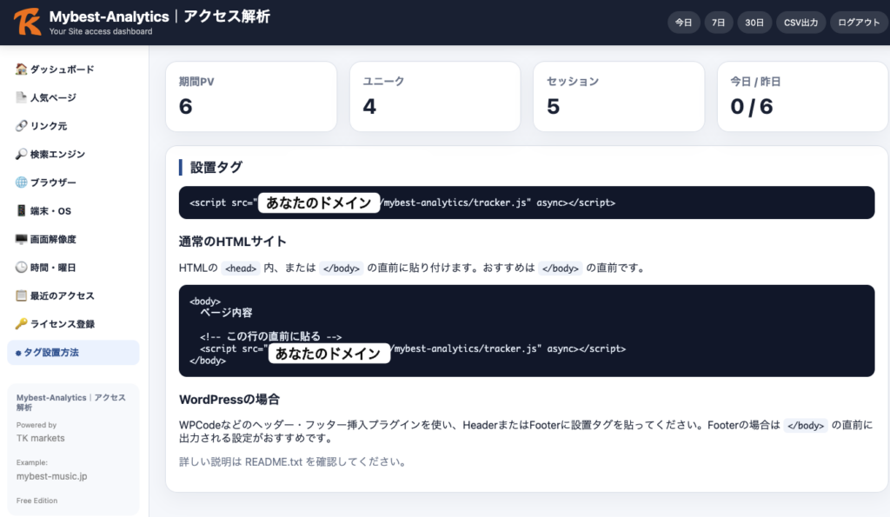Click the ログアウト button
Screen dimensions: 890x517
[858, 23]
